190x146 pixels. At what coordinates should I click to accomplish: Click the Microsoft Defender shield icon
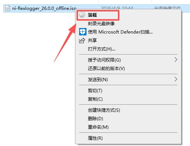(x=82, y=32)
